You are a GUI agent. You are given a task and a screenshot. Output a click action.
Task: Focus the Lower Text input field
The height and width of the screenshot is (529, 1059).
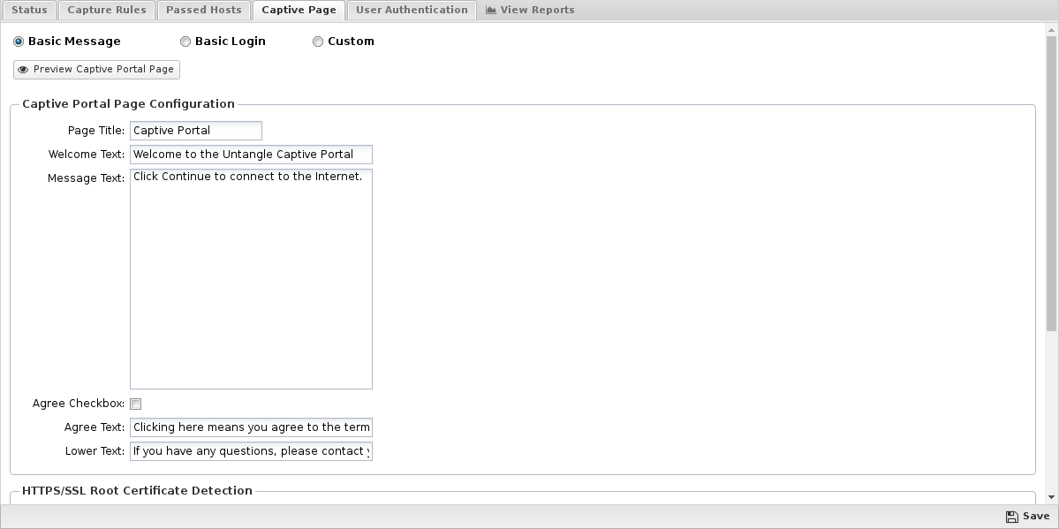tap(251, 451)
